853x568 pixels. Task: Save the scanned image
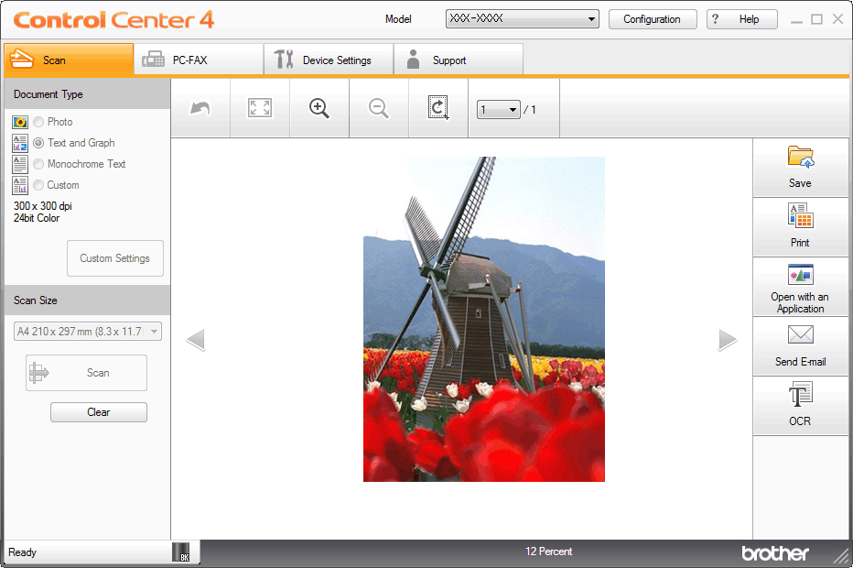[x=800, y=168]
